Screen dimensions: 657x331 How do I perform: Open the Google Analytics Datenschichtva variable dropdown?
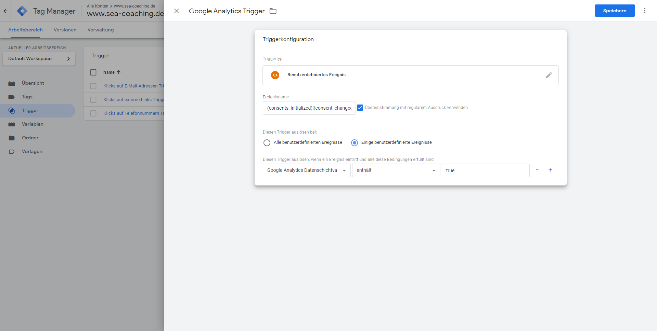pyautogui.click(x=307, y=170)
